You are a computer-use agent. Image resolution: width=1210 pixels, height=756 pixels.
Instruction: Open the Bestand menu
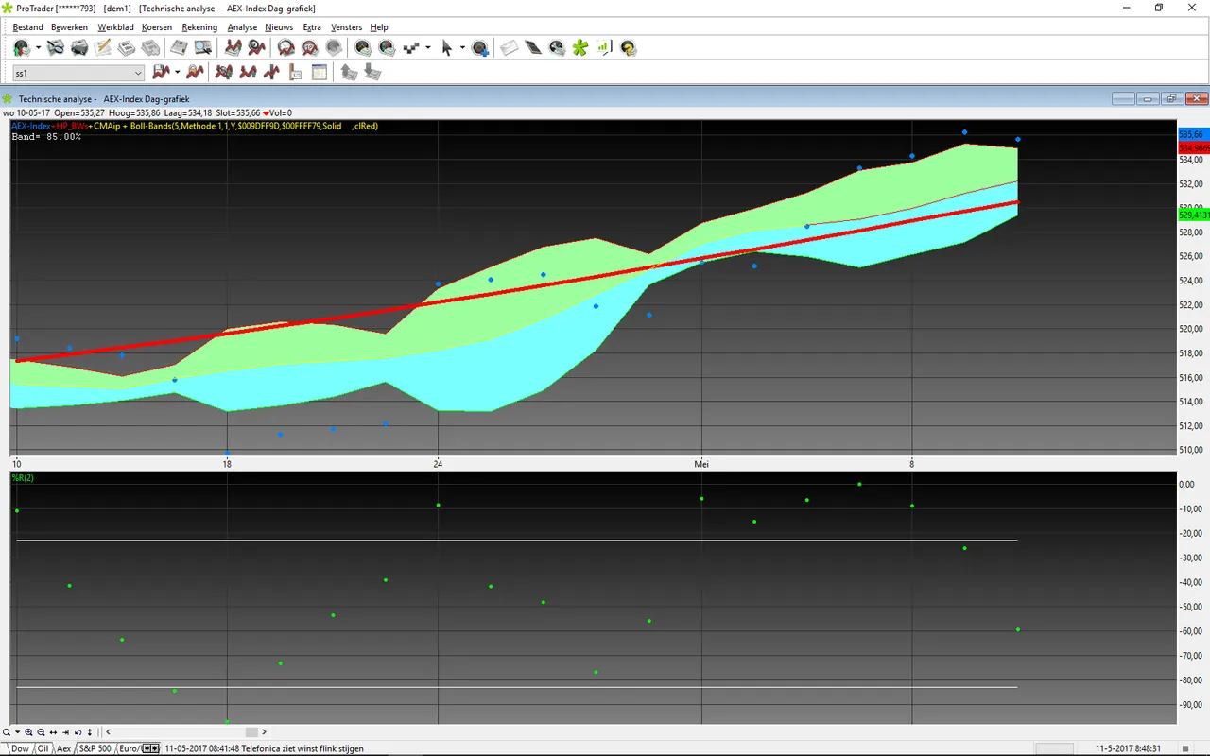tap(28, 27)
